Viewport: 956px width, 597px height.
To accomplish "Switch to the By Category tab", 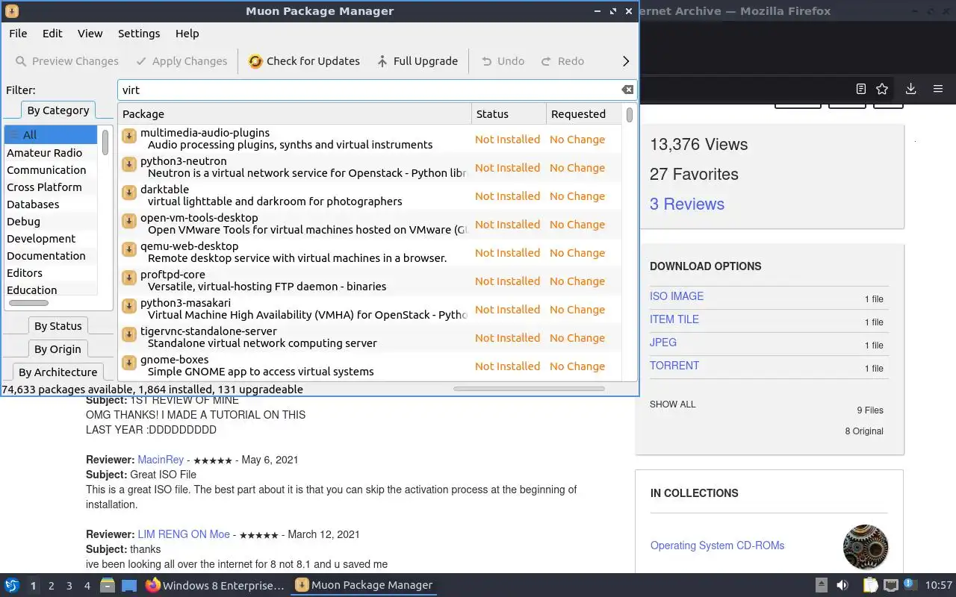I will pyautogui.click(x=58, y=110).
